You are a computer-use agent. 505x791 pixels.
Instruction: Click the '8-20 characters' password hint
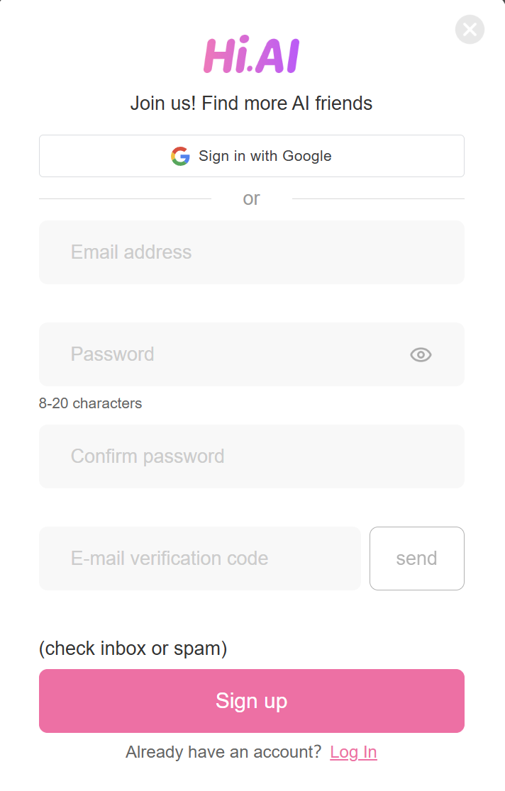90,403
